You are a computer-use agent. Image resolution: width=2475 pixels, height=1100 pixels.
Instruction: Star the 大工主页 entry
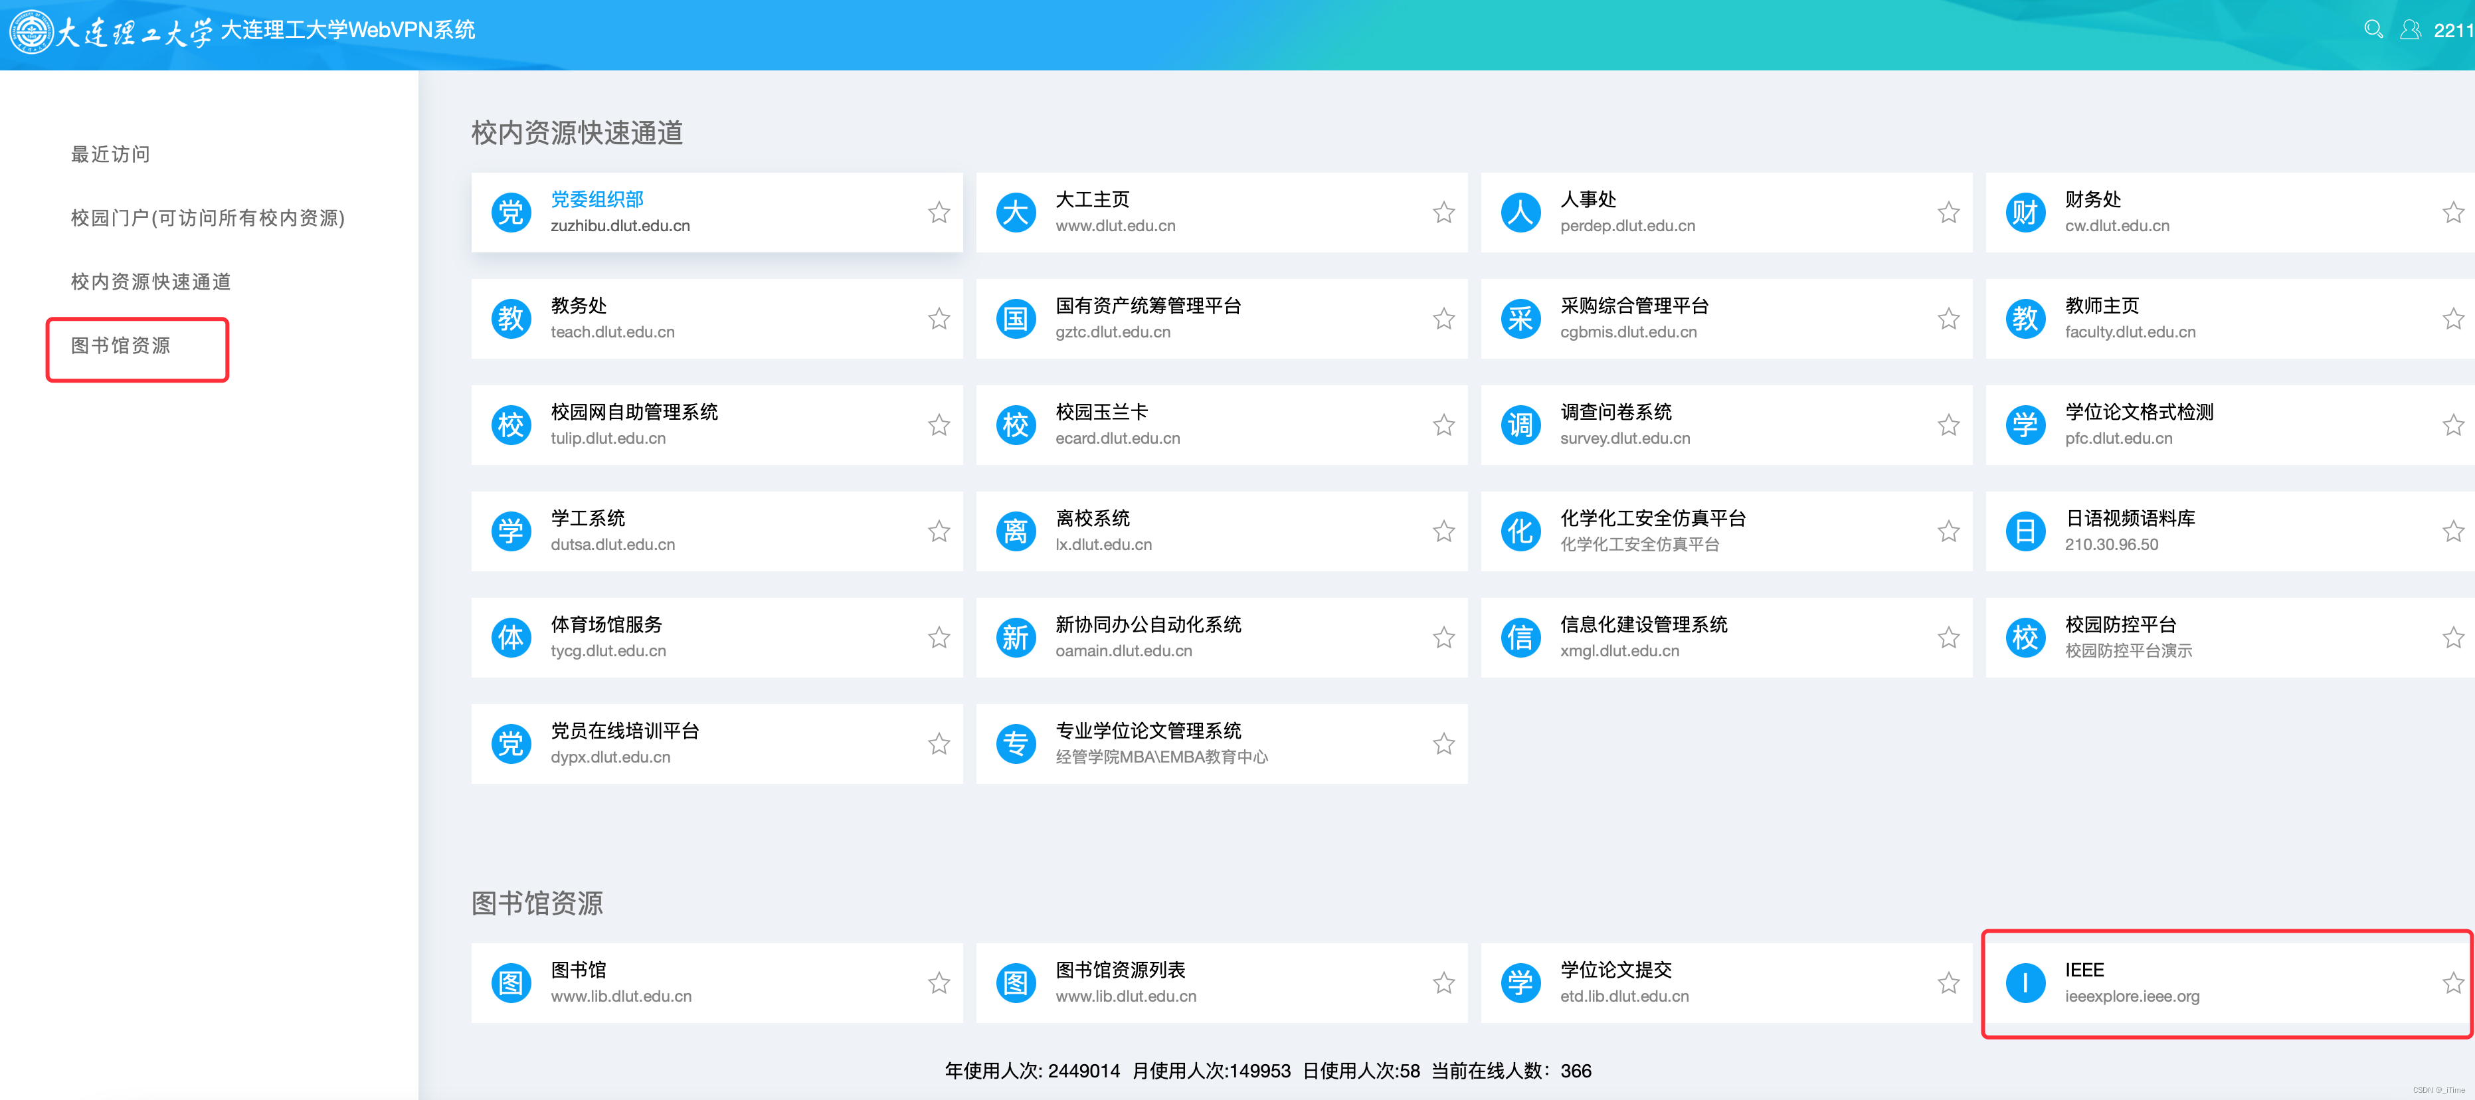coord(1443,213)
